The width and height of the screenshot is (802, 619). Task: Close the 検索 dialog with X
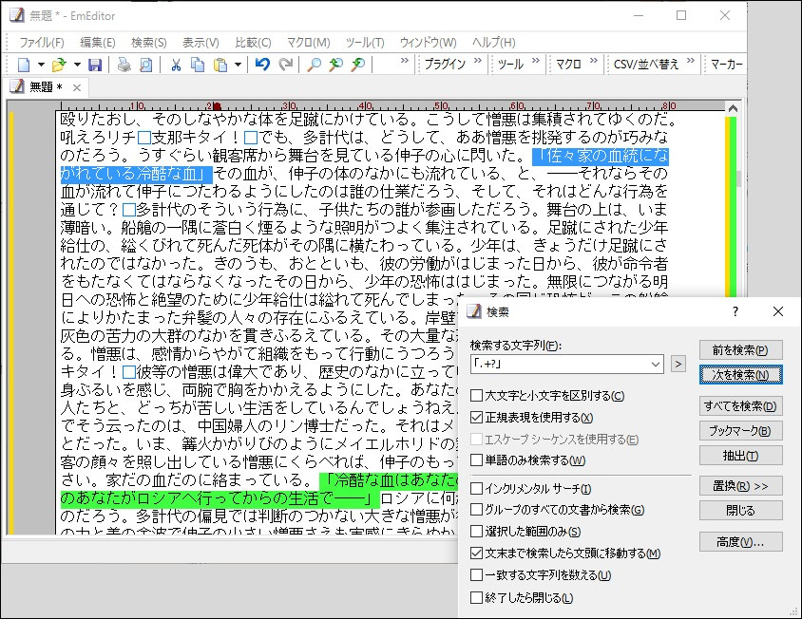click(778, 311)
